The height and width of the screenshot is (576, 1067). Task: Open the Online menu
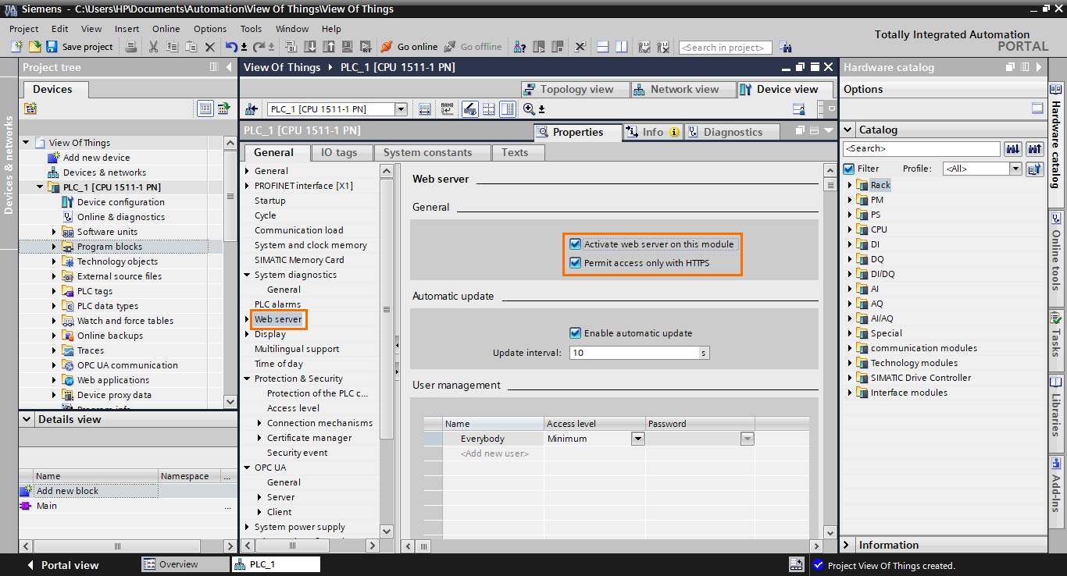166,29
